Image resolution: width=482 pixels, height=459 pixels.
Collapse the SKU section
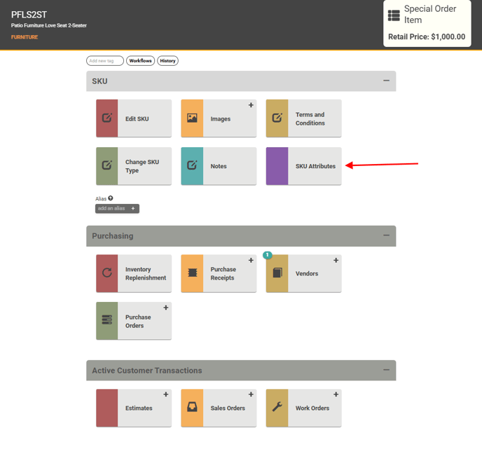(386, 81)
